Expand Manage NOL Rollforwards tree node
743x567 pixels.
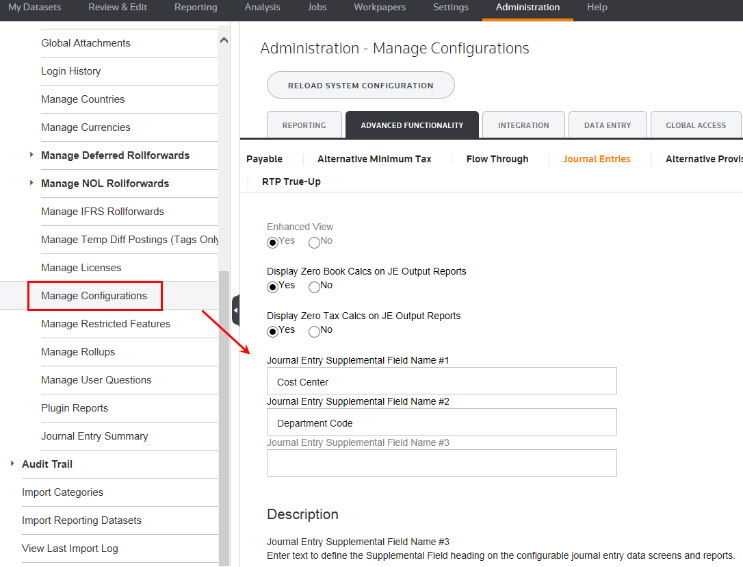point(31,184)
